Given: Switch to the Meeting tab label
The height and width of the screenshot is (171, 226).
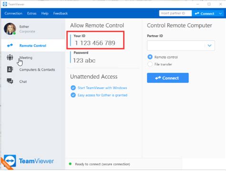Looking at the screenshot, I should click(26, 57).
